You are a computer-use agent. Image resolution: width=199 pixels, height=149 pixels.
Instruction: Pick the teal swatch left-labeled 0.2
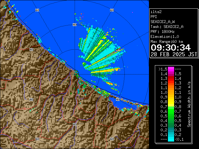pyautogui.click(x=171, y=130)
